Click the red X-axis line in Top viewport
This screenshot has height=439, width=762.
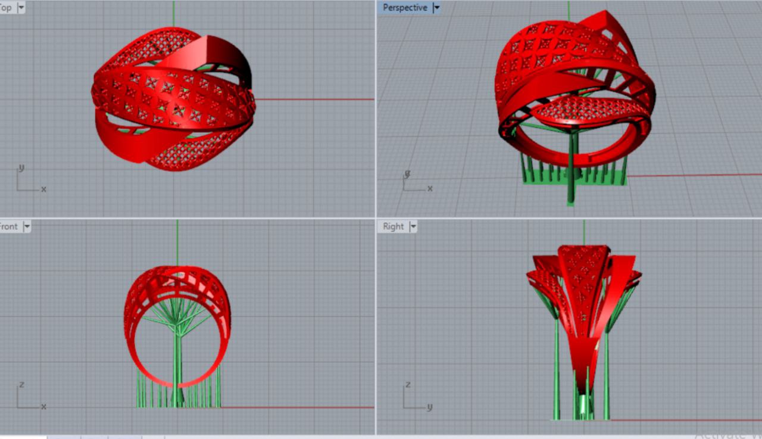tap(316, 99)
